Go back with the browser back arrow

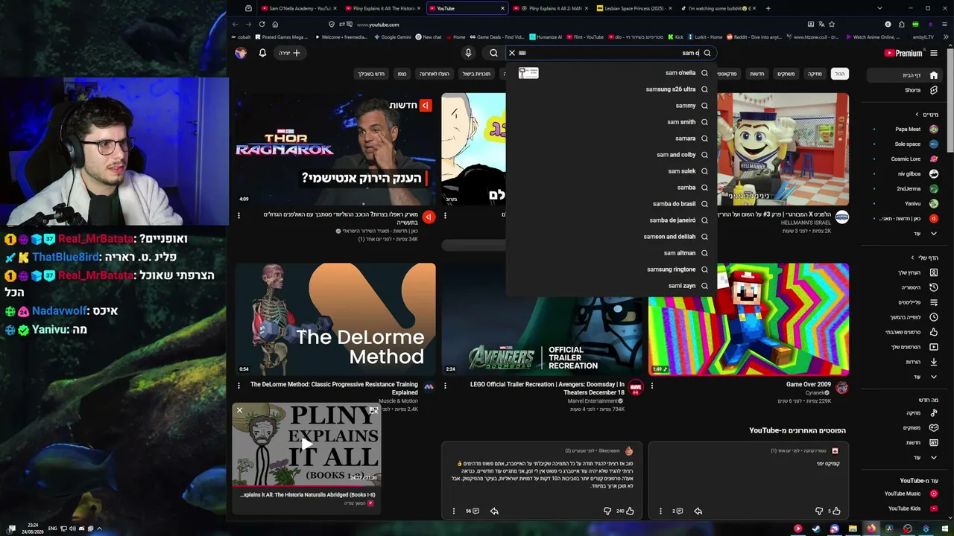(236, 24)
